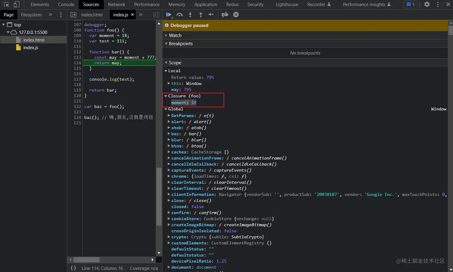Collapse the Breakpoints section

pos(180,44)
